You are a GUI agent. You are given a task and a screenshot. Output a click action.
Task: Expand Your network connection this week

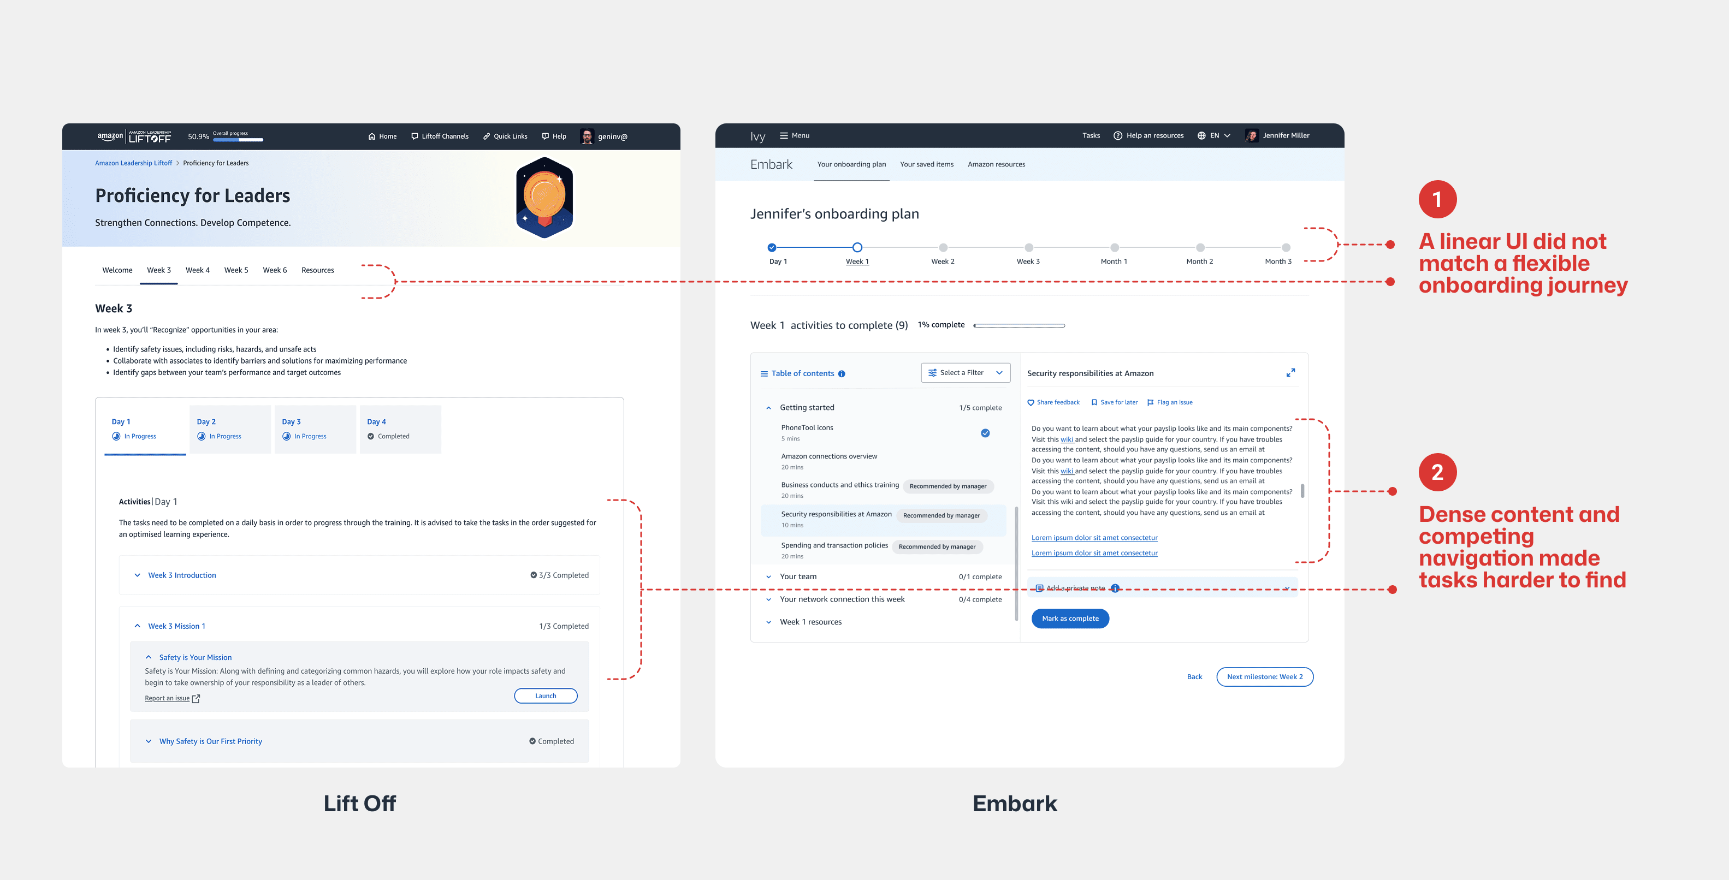point(768,599)
